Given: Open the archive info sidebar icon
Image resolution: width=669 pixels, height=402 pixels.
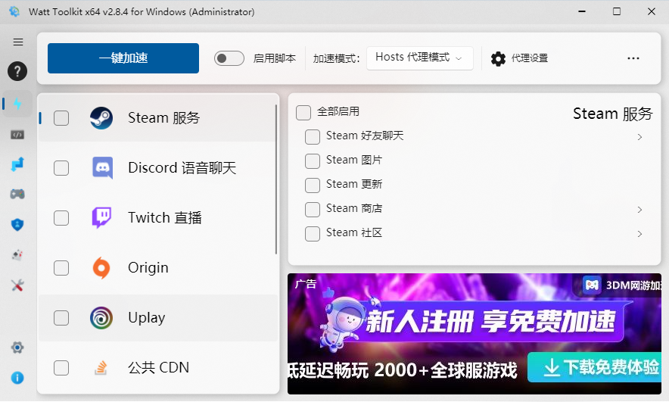Looking at the screenshot, I should pyautogui.click(x=17, y=255).
